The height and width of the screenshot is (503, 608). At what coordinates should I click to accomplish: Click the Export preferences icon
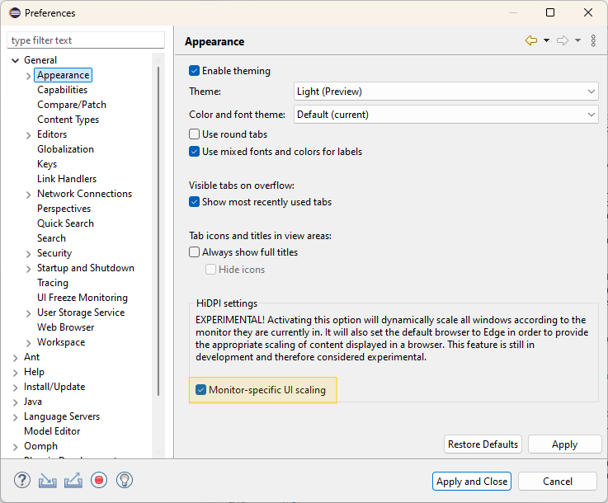[73, 480]
